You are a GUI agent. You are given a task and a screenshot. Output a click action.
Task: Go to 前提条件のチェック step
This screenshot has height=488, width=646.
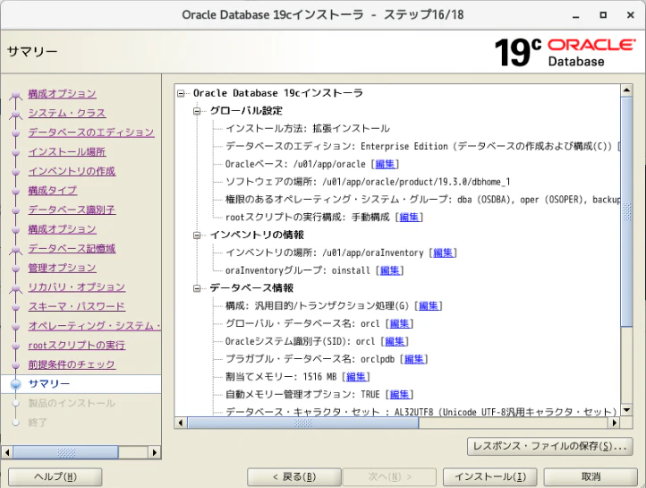(x=72, y=364)
